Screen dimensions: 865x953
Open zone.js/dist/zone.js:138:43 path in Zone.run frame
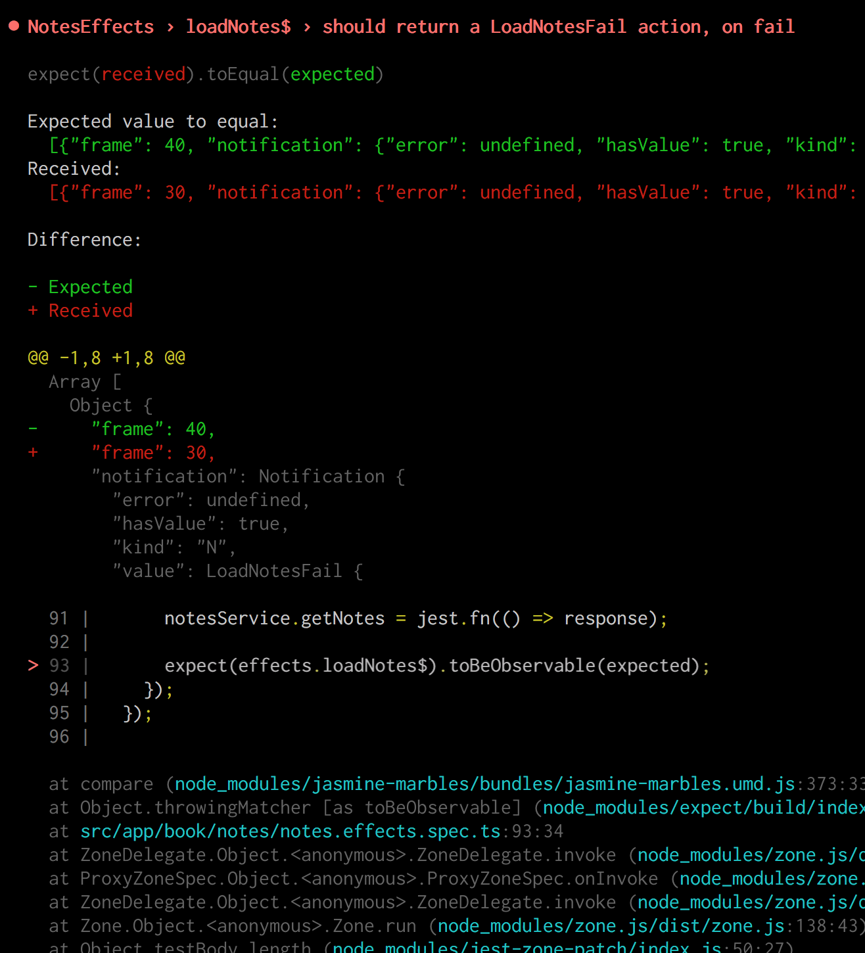pyautogui.click(x=611, y=926)
